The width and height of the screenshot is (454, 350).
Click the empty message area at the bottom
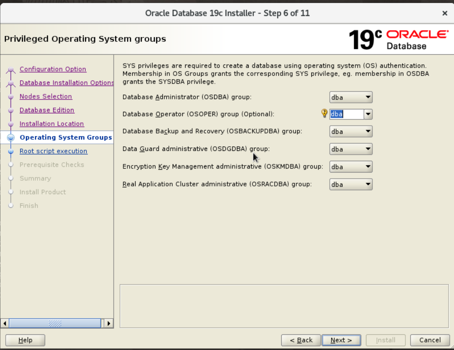pyautogui.click(x=284, y=306)
